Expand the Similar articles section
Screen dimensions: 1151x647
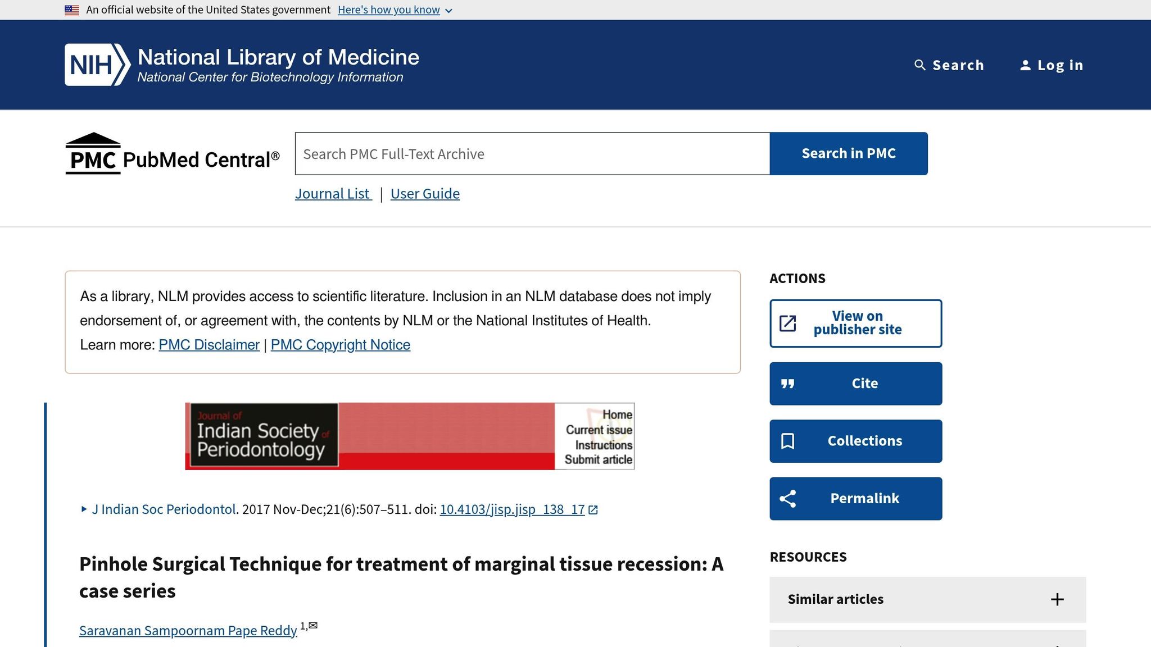tap(927, 599)
